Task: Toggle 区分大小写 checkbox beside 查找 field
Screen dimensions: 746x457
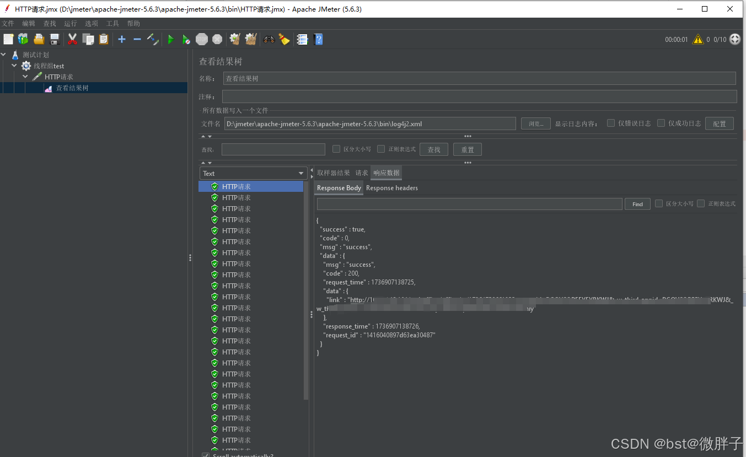Action: [x=336, y=149]
